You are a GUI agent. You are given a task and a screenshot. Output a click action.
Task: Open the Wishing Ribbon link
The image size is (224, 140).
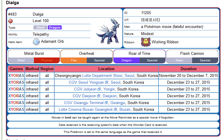click(x=165, y=42)
